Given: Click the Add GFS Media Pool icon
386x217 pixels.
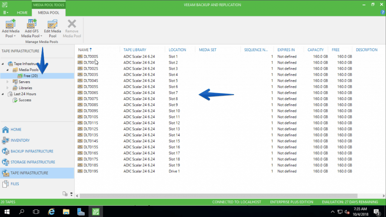Looking at the screenshot, I should (32, 24).
